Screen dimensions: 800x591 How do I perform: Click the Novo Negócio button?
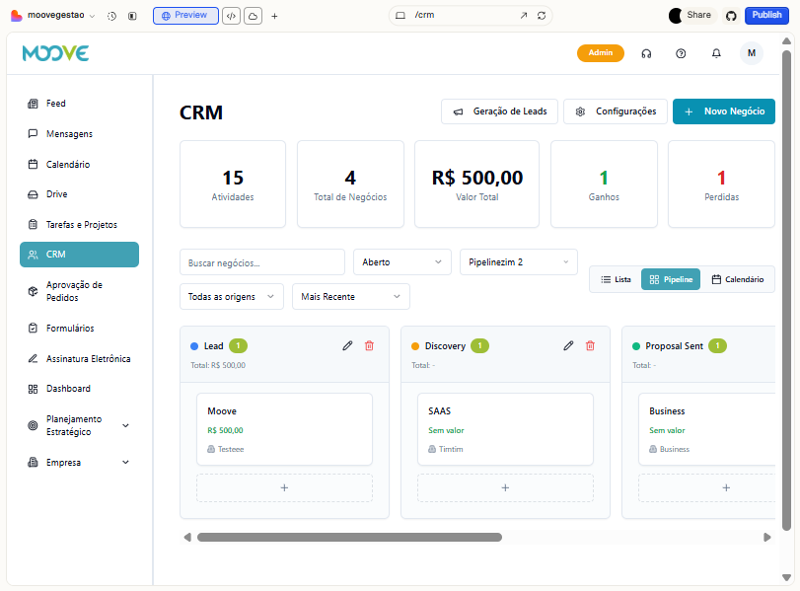click(723, 111)
